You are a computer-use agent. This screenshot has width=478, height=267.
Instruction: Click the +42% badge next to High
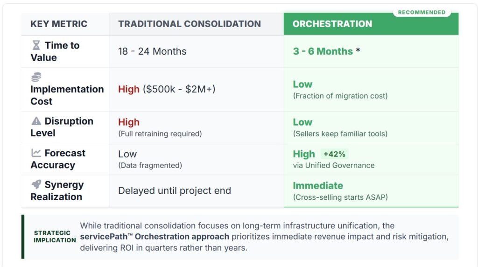click(x=334, y=154)
